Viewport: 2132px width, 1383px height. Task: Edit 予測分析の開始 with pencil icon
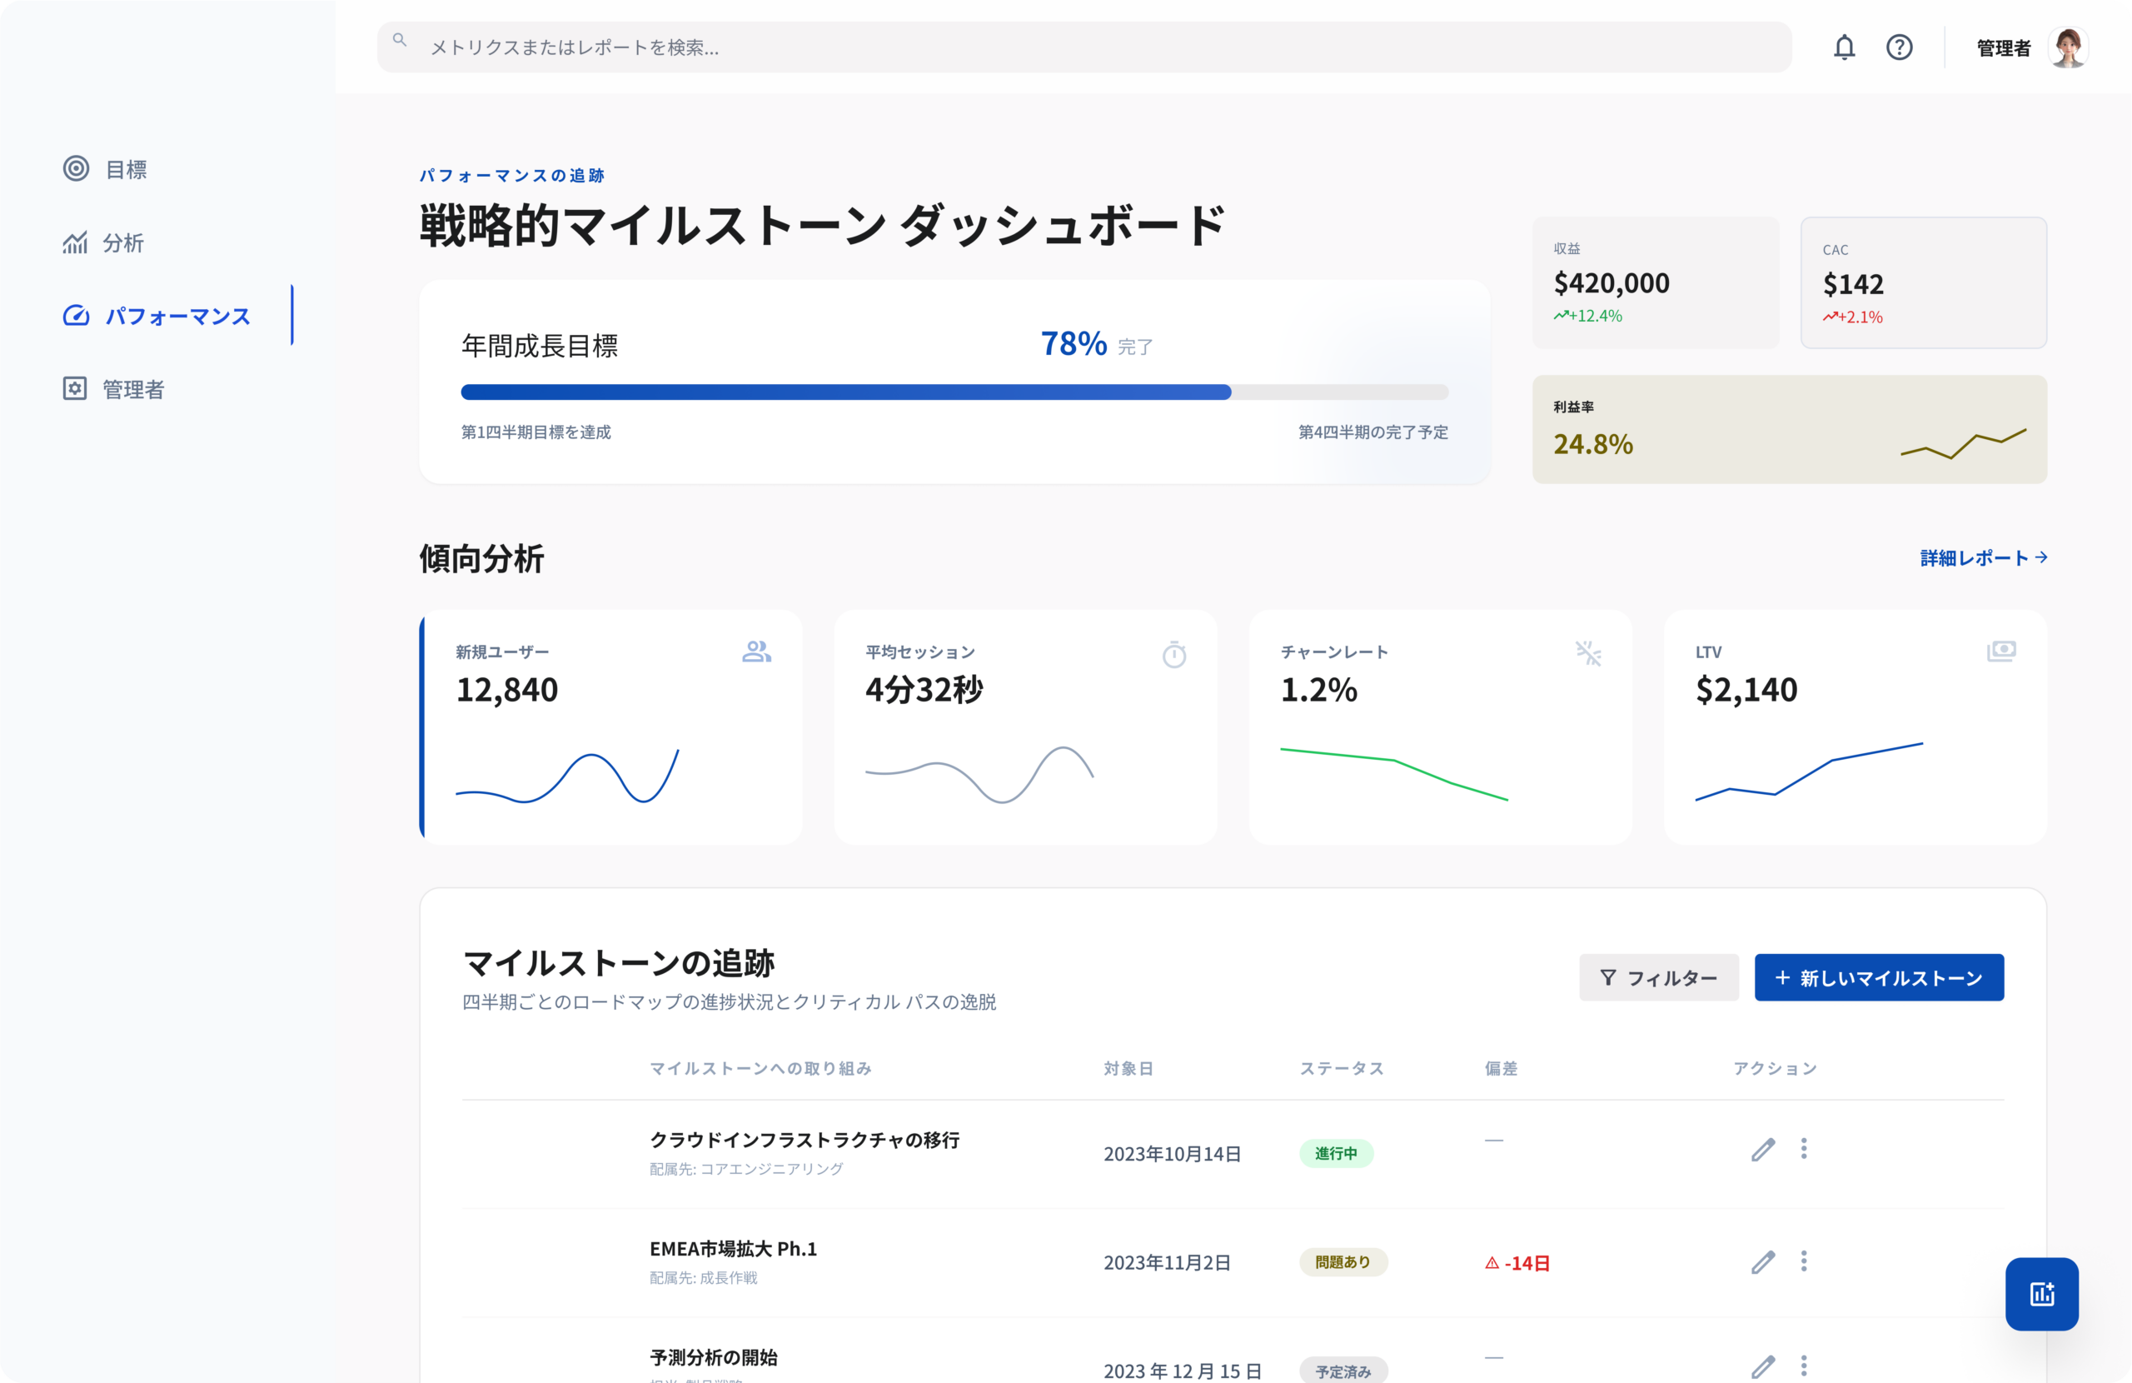click(1762, 1367)
